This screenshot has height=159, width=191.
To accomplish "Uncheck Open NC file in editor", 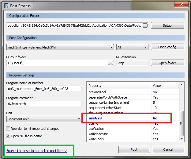I will 8,136.
